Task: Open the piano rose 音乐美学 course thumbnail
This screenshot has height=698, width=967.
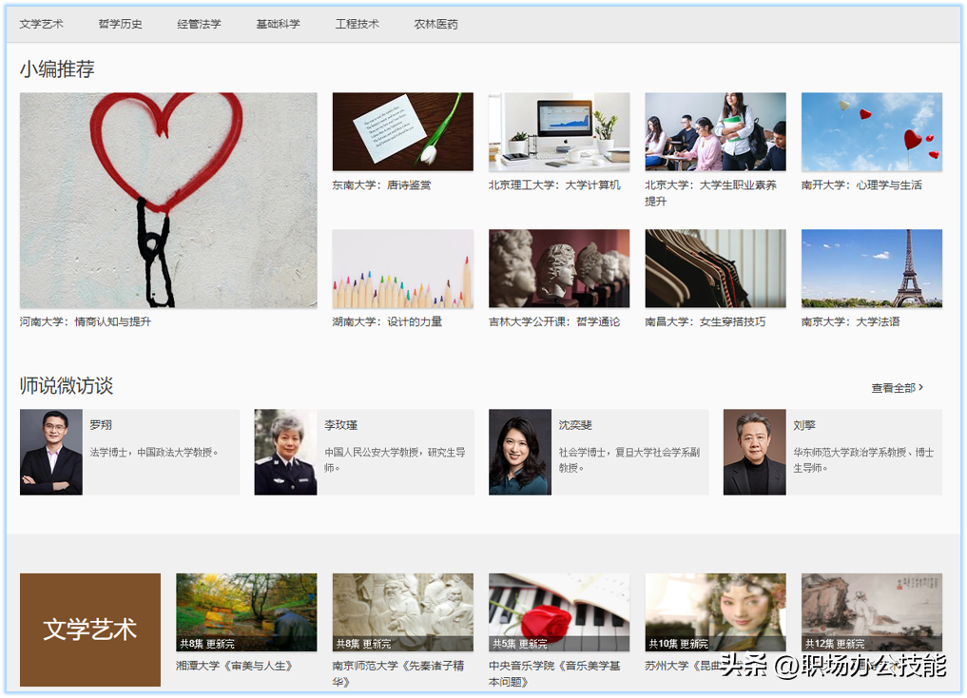Action: click(558, 611)
